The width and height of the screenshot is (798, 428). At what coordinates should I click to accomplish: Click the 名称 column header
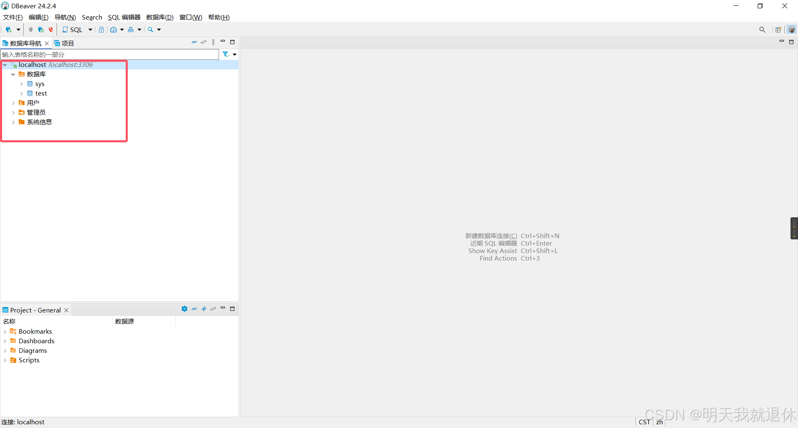(x=57, y=321)
